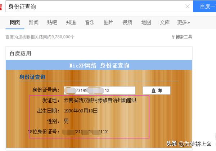The width and height of the screenshot is (216, 151).
Task: Click the Baidu search button
Action: tap(204, 6)
